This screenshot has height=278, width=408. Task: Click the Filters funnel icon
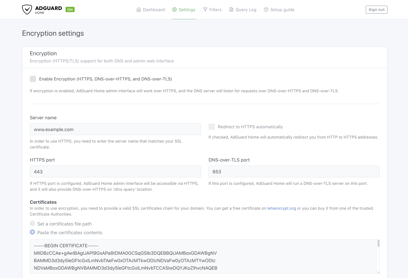point(205,10)
